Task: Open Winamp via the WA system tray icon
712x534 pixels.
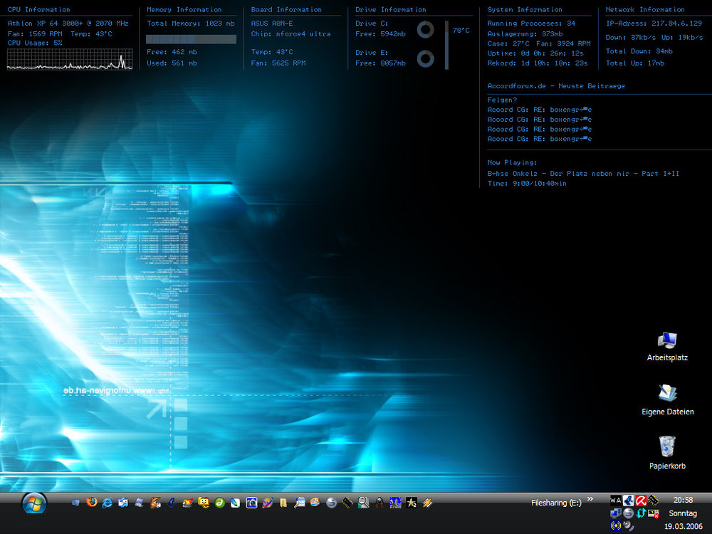Action: click(615, 500)
